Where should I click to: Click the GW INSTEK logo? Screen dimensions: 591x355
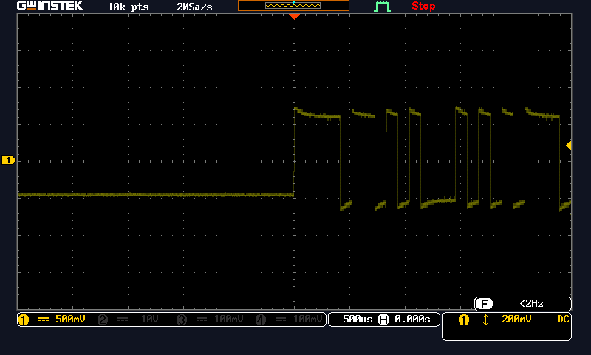[50, 6]
